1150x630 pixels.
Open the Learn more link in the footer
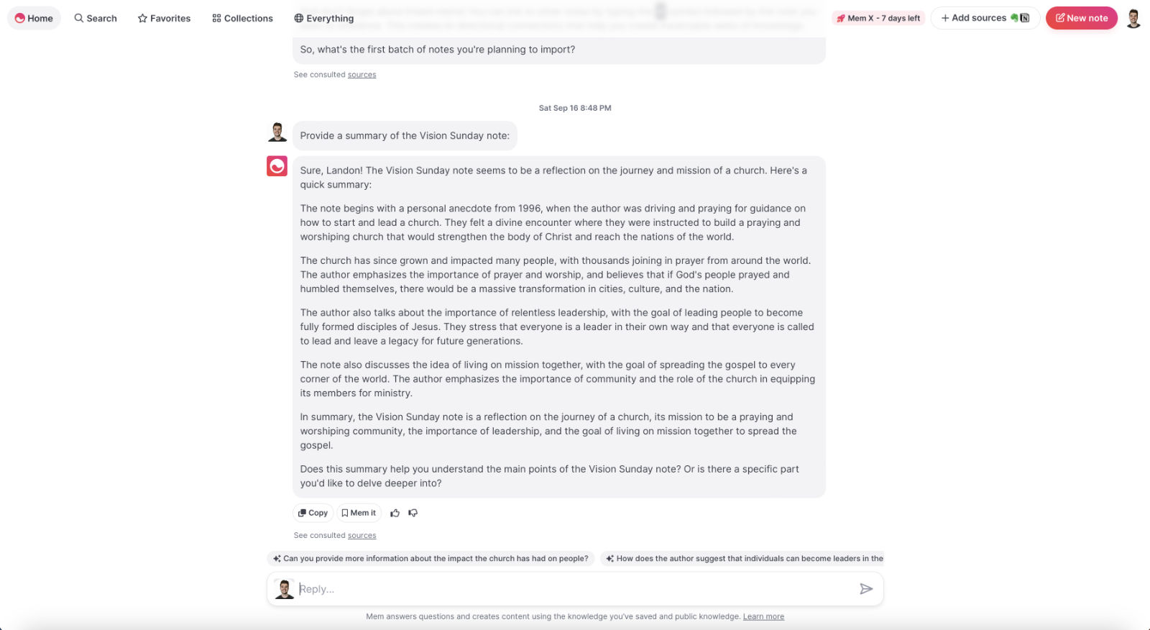[x=763, y=616]
